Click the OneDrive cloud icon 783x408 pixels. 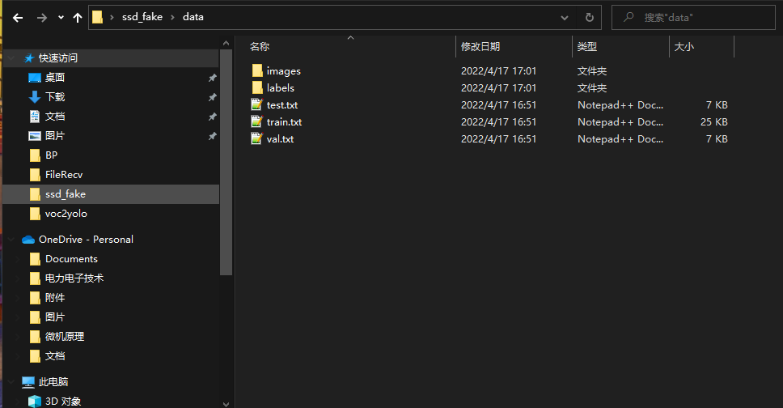(x=28, y=240)
